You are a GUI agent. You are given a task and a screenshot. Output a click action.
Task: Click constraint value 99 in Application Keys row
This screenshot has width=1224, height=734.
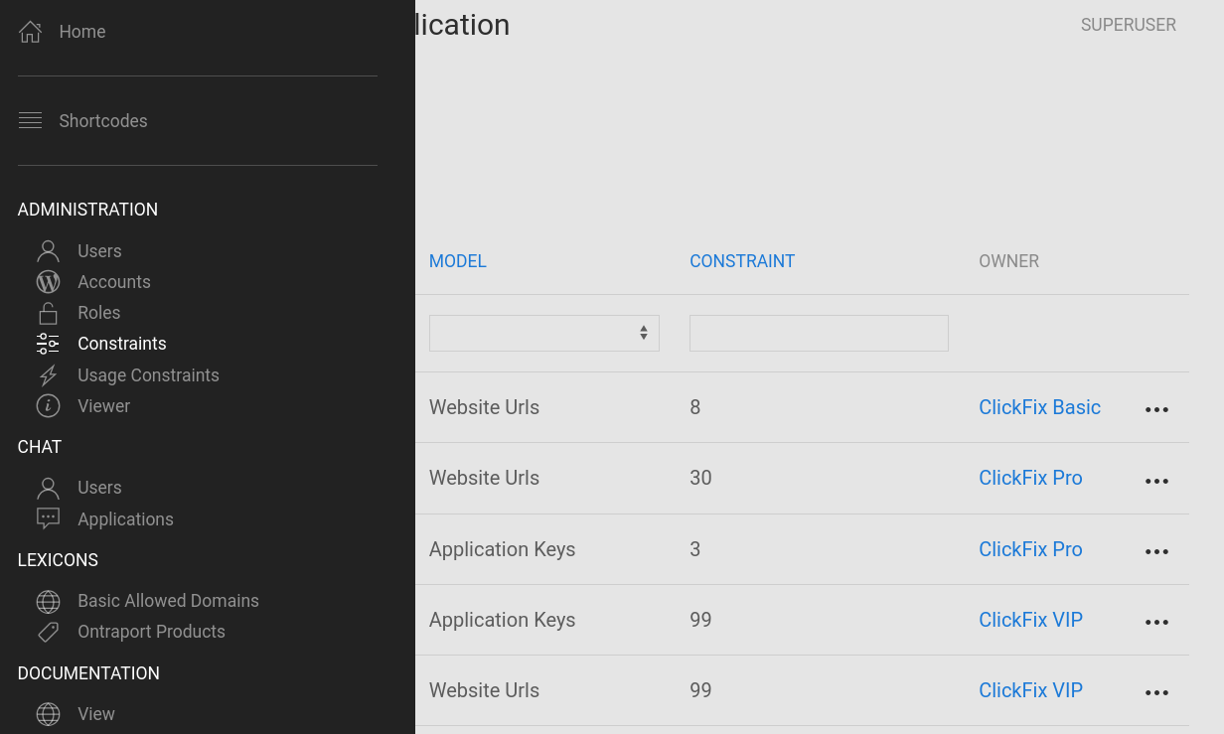(x=700, y=620)
